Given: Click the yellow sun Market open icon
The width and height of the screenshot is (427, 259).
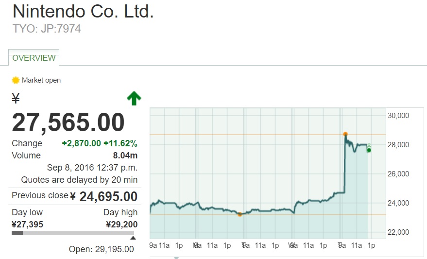Looking at the screenshot, I should point(16,80).
